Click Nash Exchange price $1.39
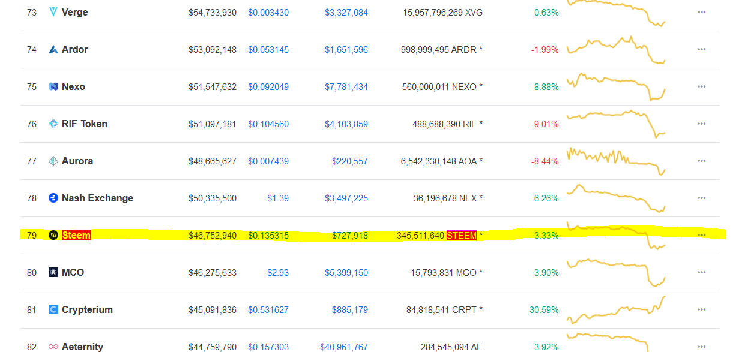Viewport: 736px width, 352px height. 278,198
